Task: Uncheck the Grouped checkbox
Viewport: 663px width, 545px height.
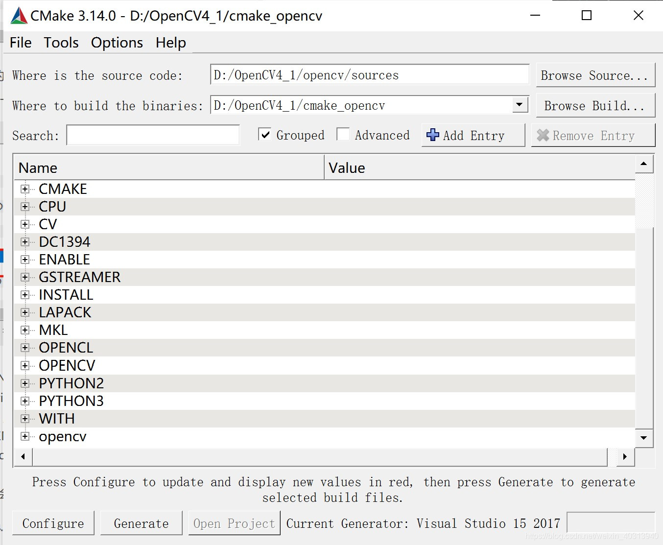Action: click(265, 135)
